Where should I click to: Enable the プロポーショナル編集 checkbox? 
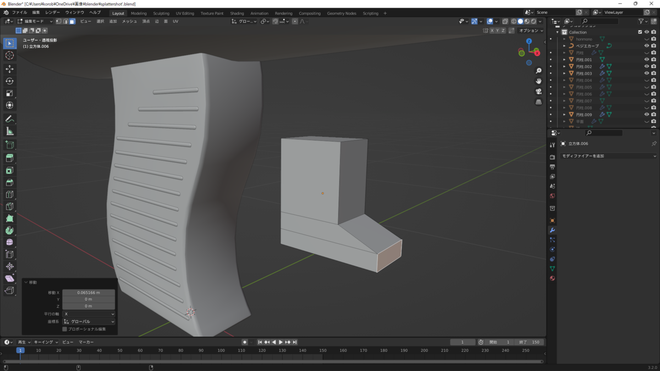click(x=65, y=329)
